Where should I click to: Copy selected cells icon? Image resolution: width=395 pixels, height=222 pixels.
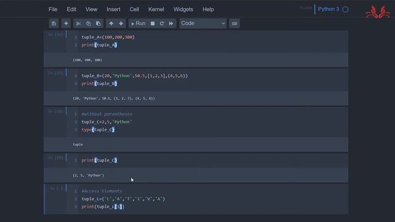tap(88, 23)
